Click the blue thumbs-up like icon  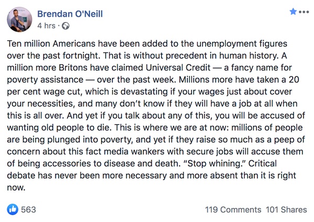[x=13, y=209]
